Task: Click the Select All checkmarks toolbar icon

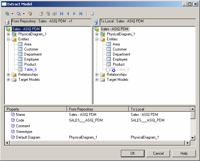Action: pos(7,14)
